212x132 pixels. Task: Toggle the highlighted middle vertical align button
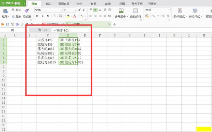point(95,10)
